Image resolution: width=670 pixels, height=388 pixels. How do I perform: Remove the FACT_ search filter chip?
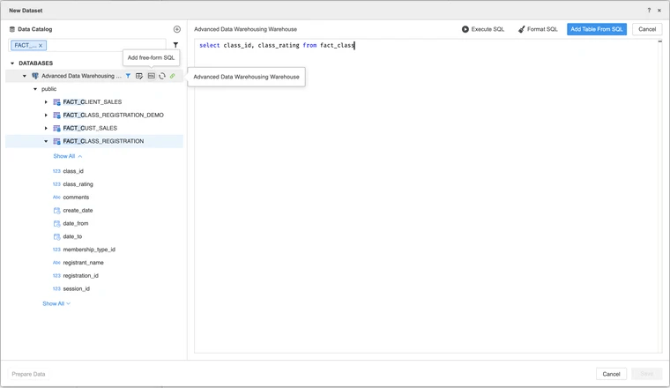(41, 45)
